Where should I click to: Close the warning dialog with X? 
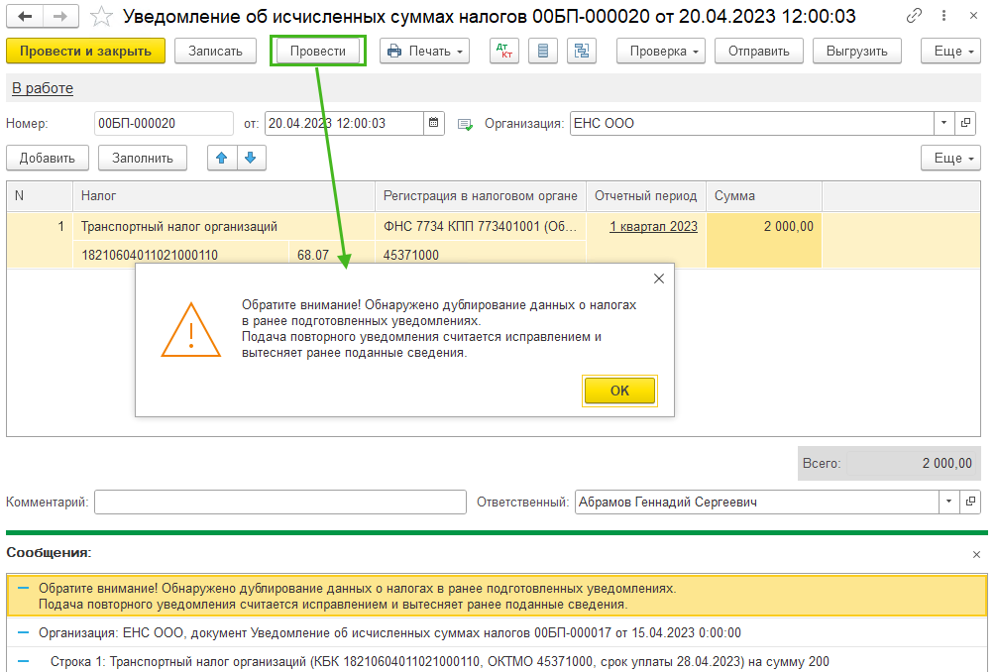[x=659, y=279]
